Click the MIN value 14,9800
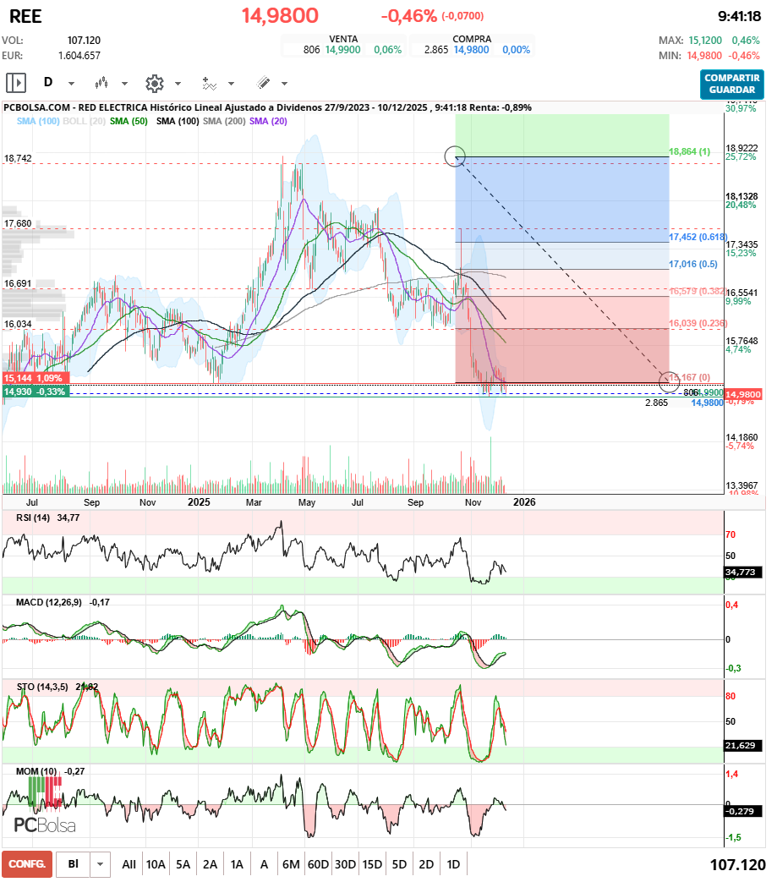This screenshot has width=777, height=882. coord(704,56)
